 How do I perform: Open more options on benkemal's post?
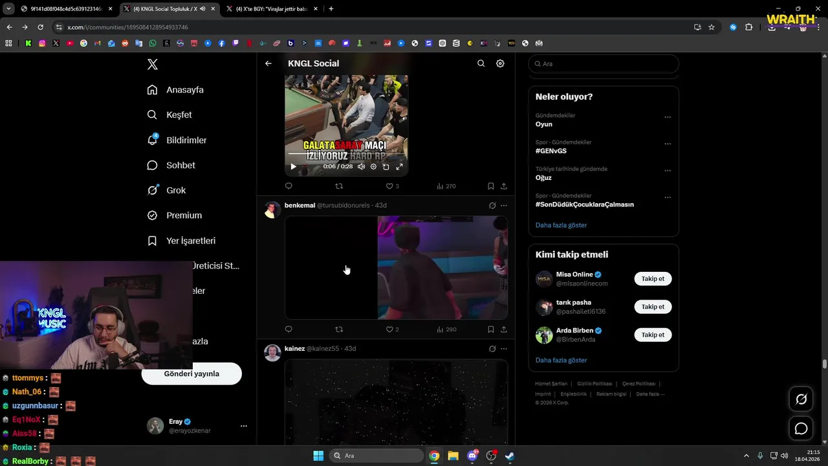504,205
